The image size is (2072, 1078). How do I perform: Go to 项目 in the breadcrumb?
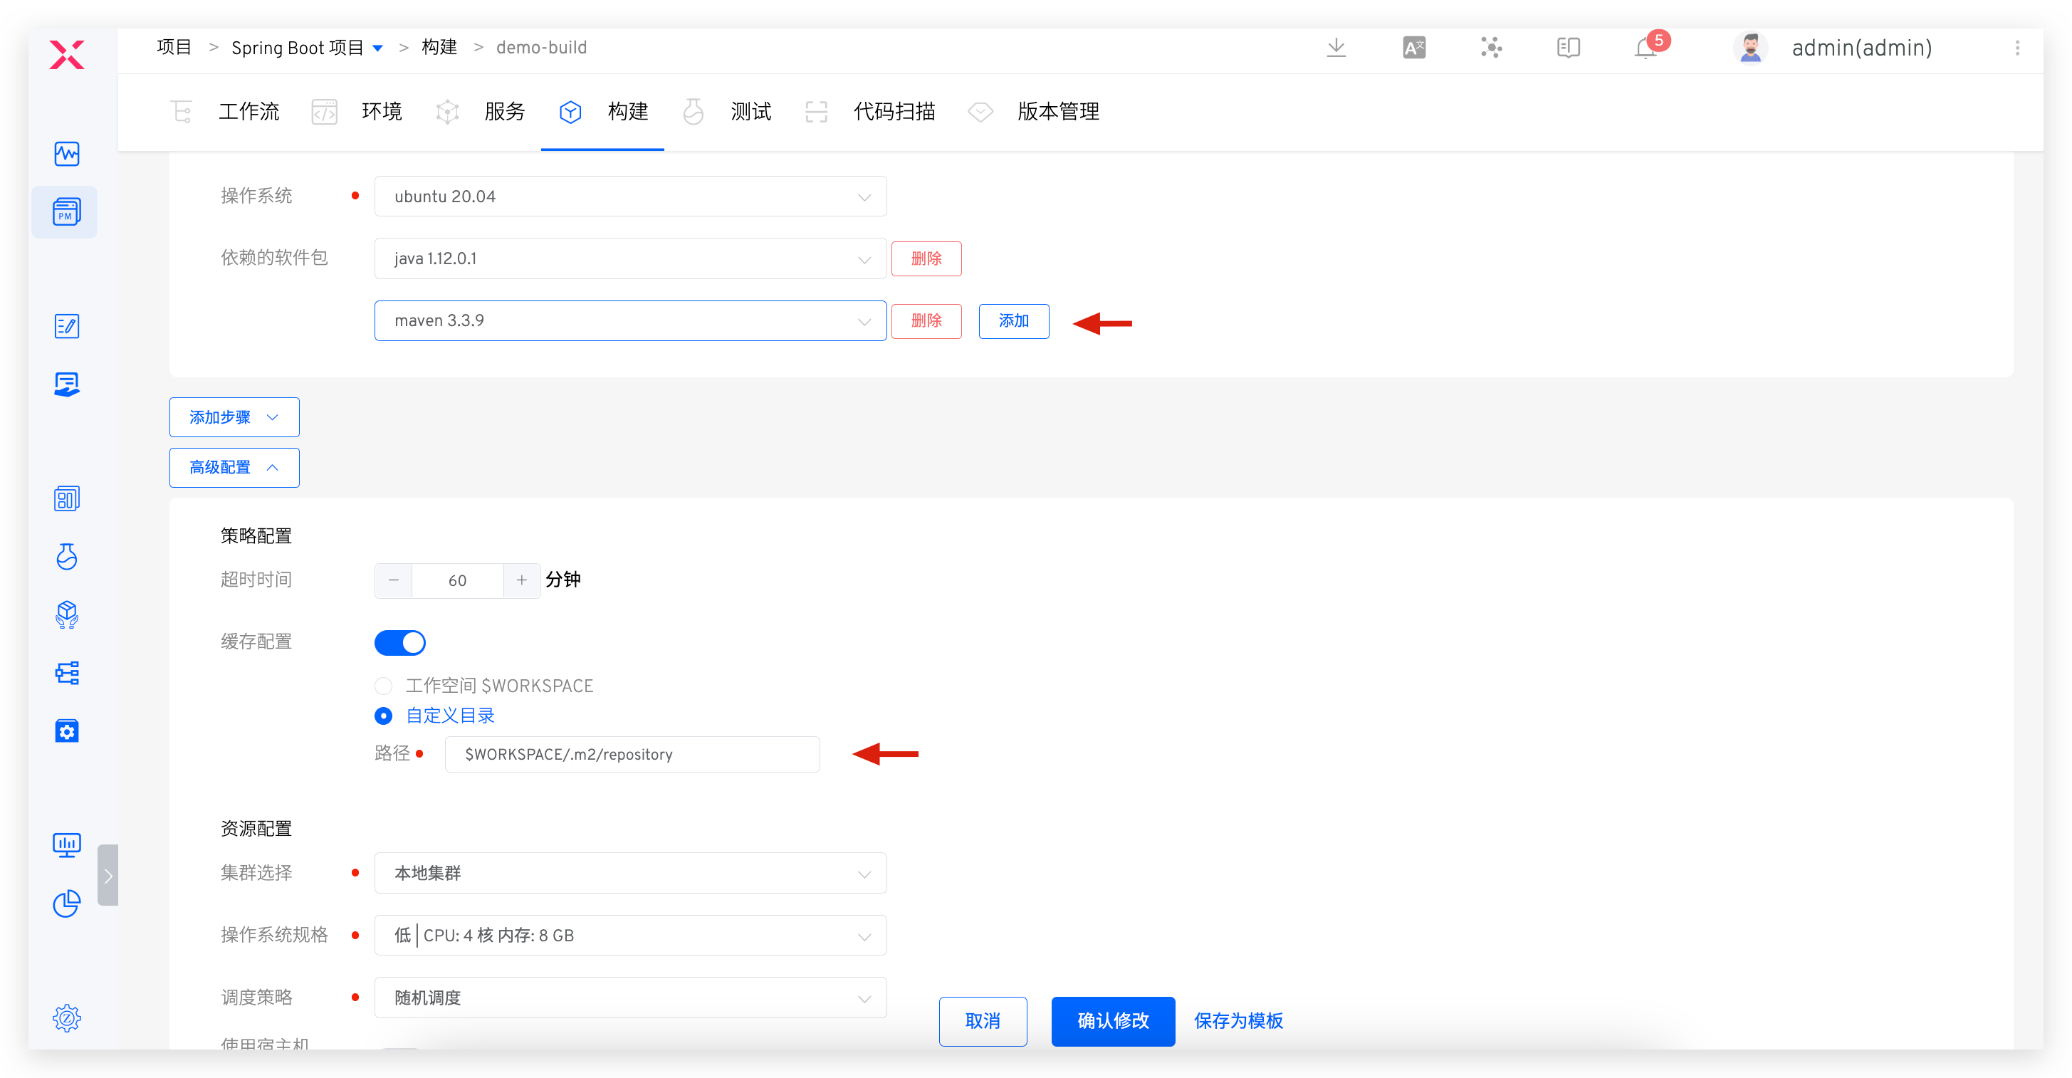click(174, 48)
